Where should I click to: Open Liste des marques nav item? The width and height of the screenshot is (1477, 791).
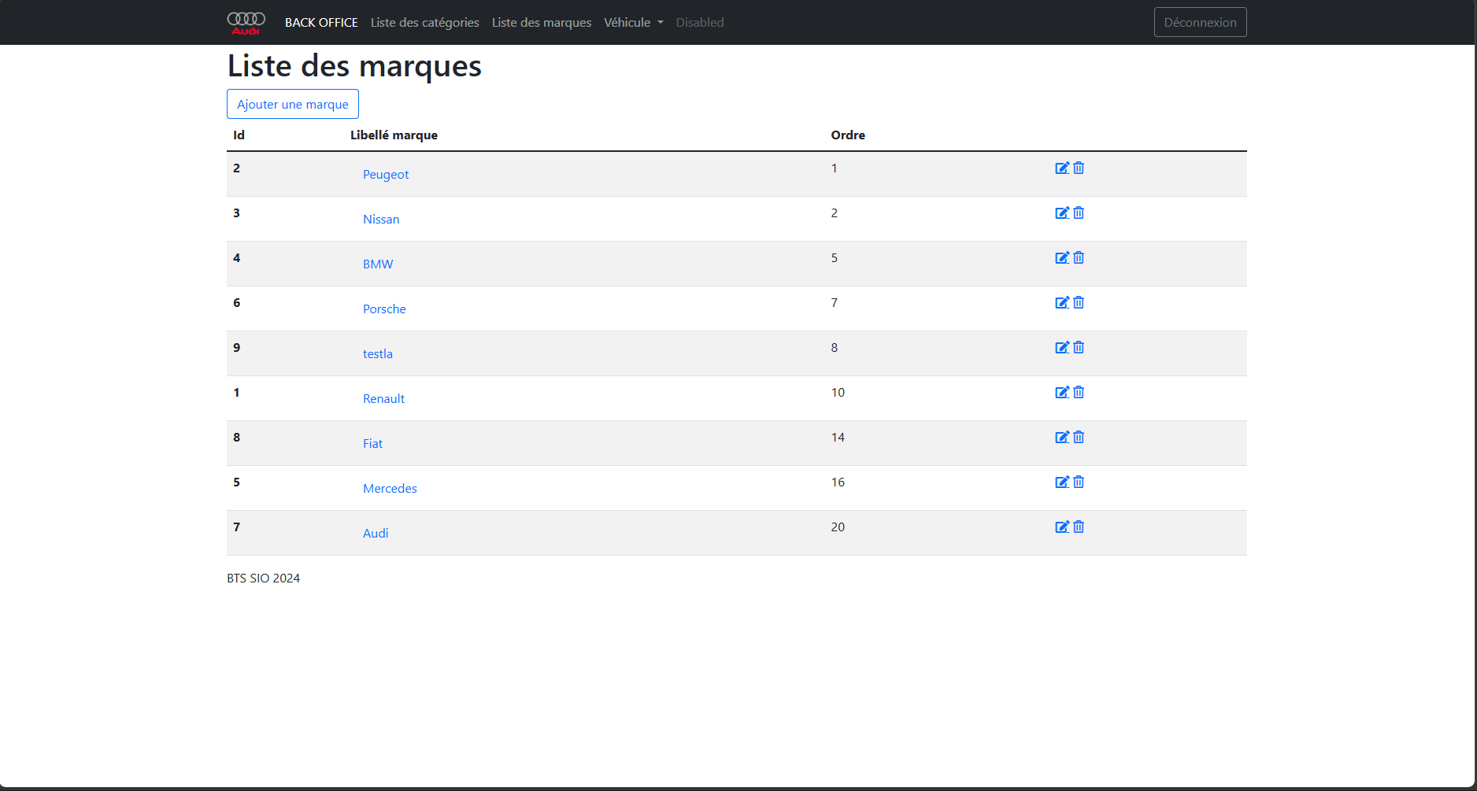click(x=542, y=23)
